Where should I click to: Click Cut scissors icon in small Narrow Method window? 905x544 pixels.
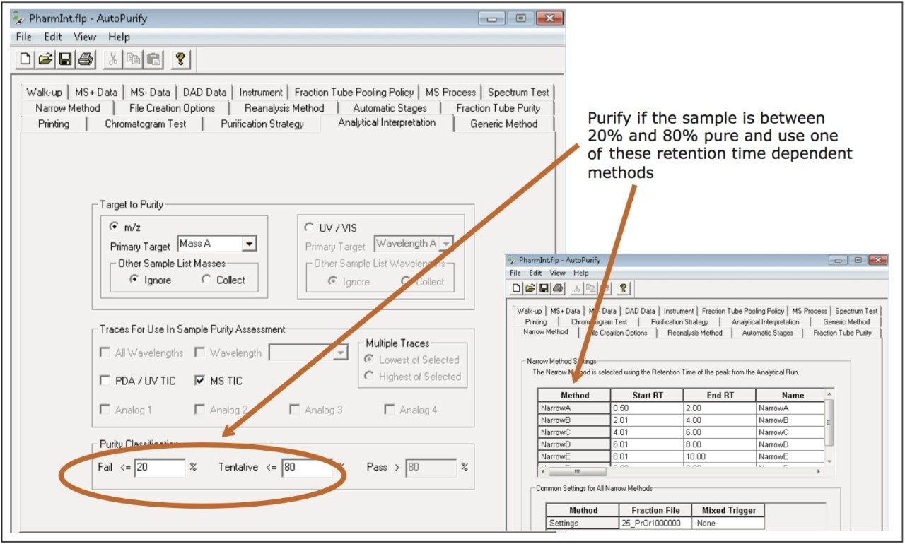point(577,288)
